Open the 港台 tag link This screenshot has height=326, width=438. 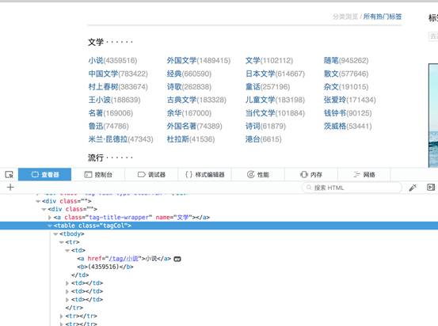(253, 139)
